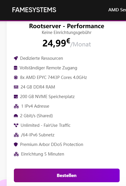Click the RAM memory icon beside 24 GB DDR4
126x186 pixels.
pos(16,87)
